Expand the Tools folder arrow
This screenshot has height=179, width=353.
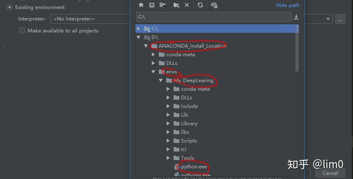[168, 158]
